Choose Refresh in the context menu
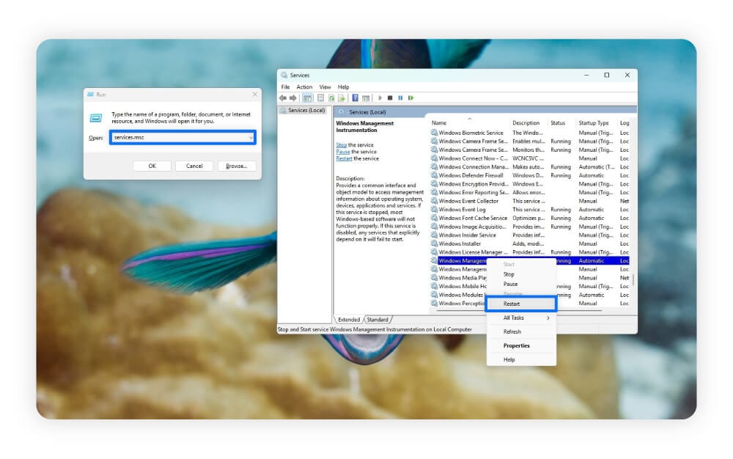The image size is (733, 459). (x=521, y=332)
